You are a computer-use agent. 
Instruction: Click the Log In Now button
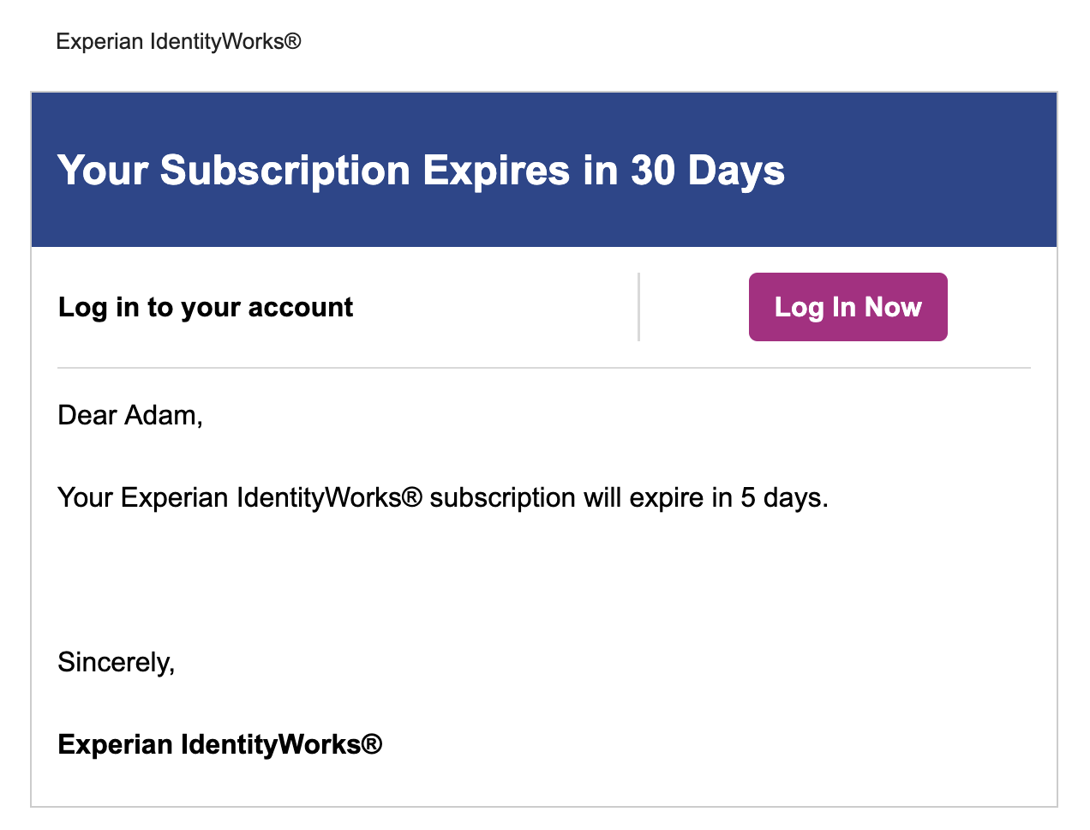(x=847, y=307)
